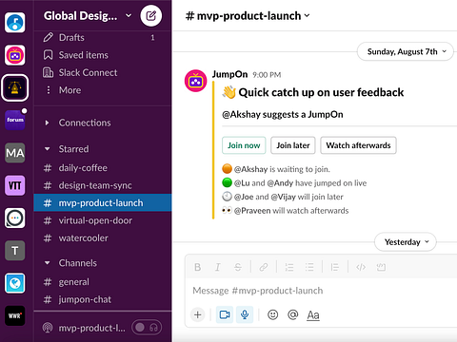
Task: Toggle the huddle headphones switch
Action: coord(147,328)
